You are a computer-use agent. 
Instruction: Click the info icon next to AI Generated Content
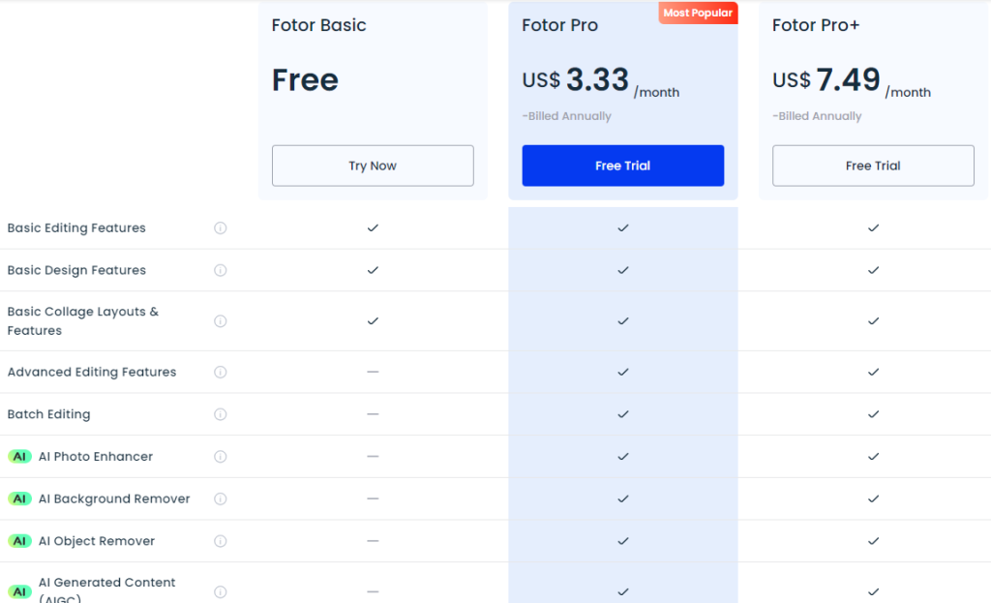(x=220, y=590)
